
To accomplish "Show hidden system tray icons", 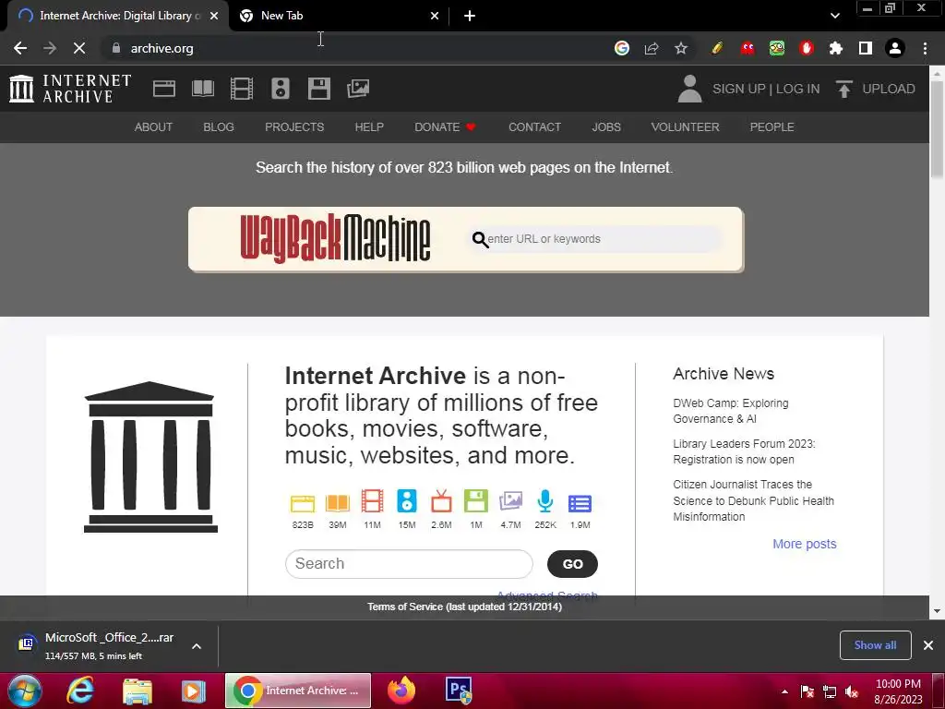I will point(784,691).
